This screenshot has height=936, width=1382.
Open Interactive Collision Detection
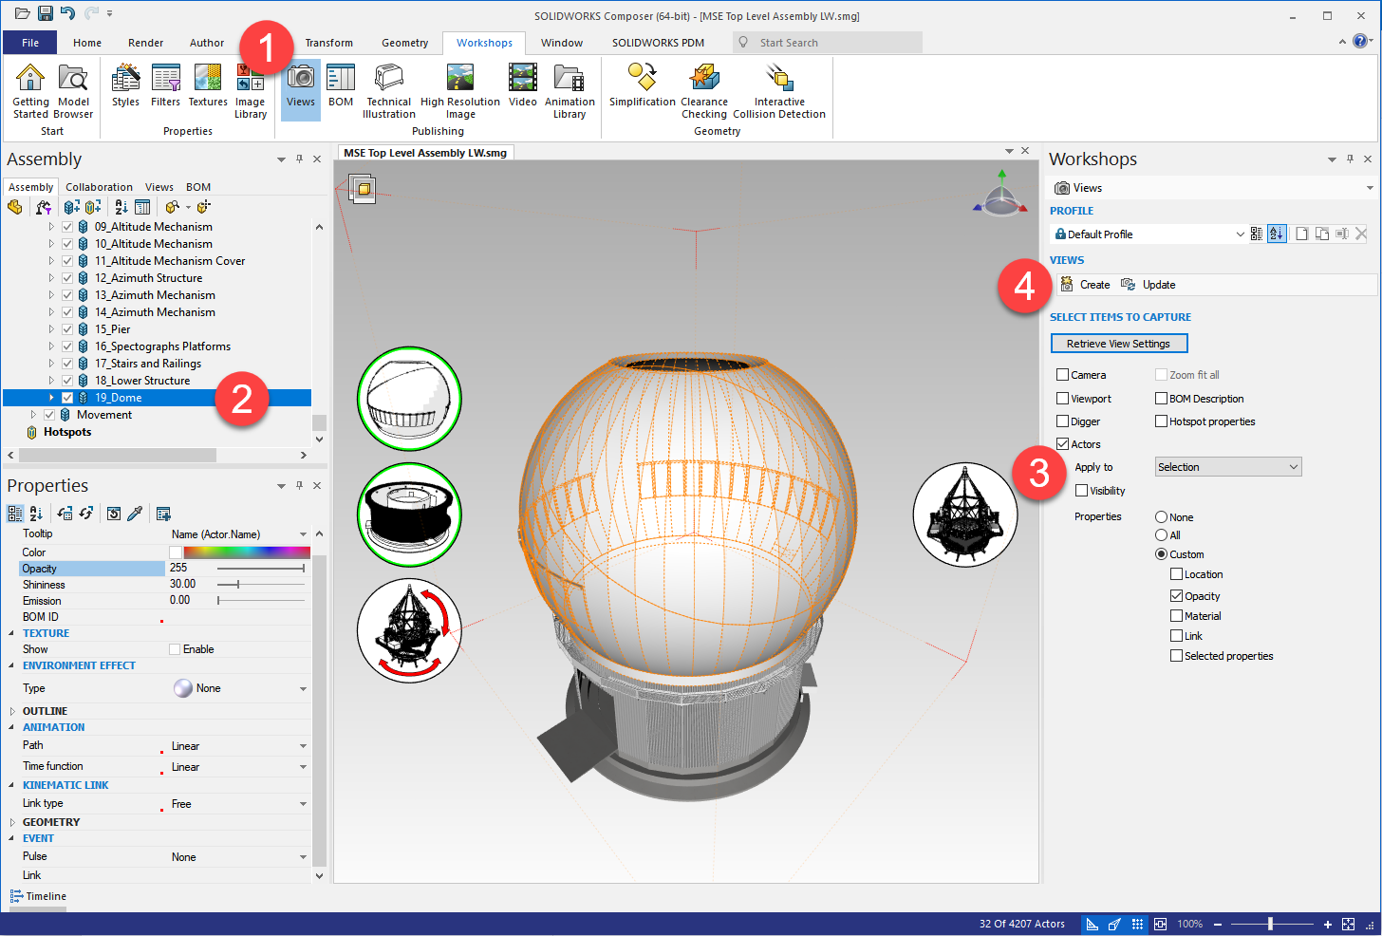tap(778, 91)
